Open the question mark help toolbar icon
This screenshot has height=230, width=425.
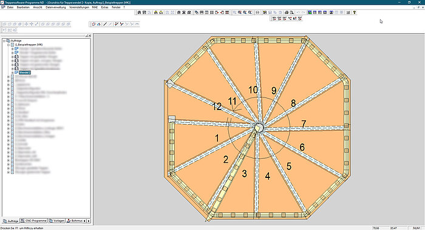tap(354, 13)
